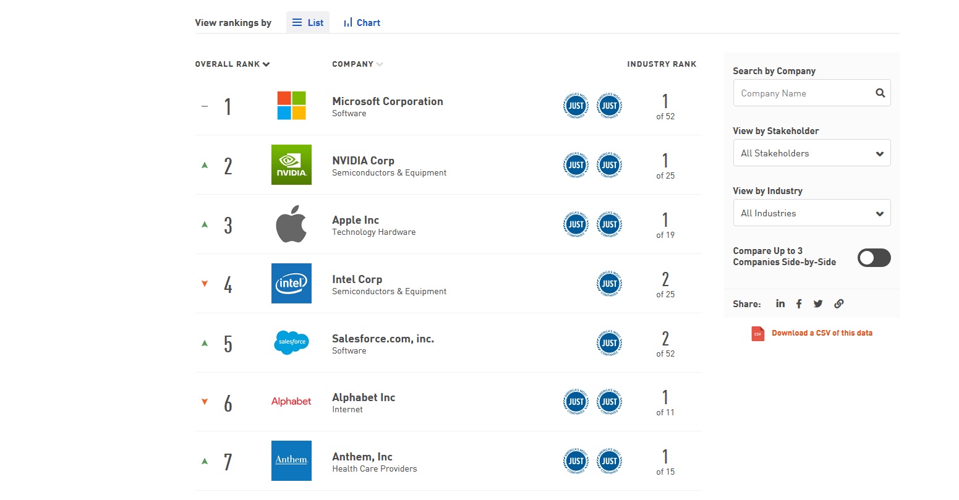959x500 pixels.
Task: Open the Alphabet Inc company entry
Action: click(x=364, y=397)
